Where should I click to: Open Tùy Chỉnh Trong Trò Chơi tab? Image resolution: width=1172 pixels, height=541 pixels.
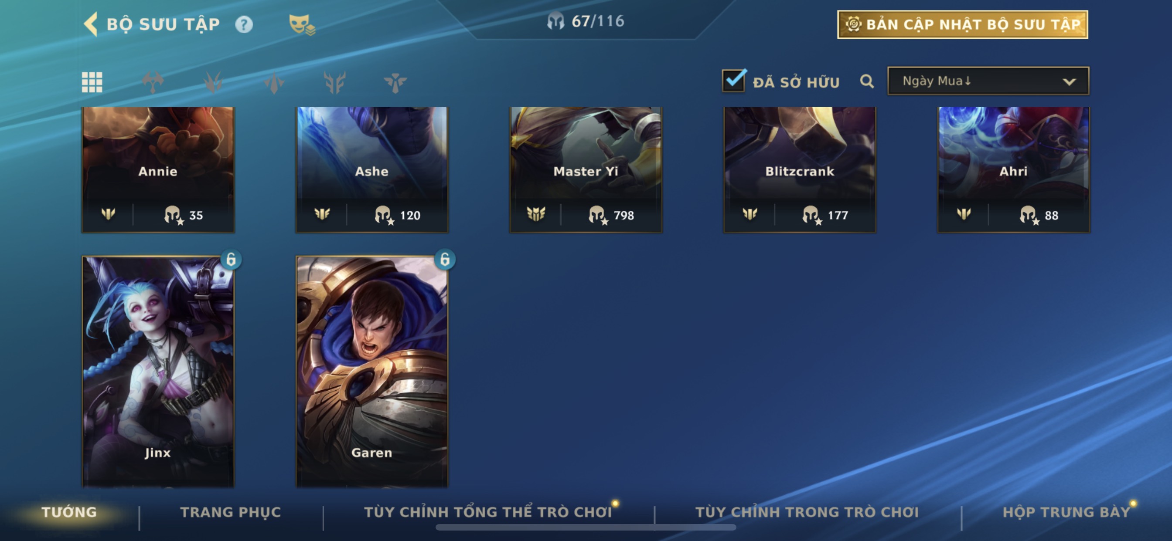[807, 512]
